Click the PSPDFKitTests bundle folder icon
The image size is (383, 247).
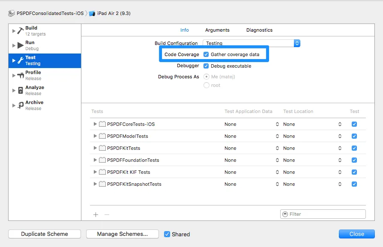point(102,148)
